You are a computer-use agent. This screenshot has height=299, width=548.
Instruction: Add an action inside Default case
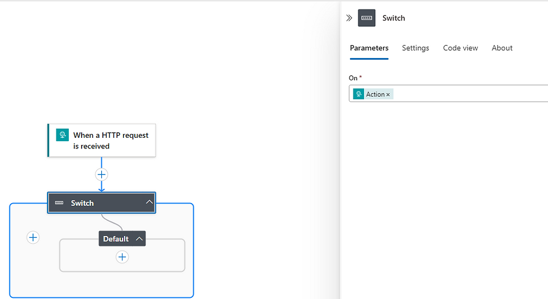pyautogui.click(x=122, y=257)
